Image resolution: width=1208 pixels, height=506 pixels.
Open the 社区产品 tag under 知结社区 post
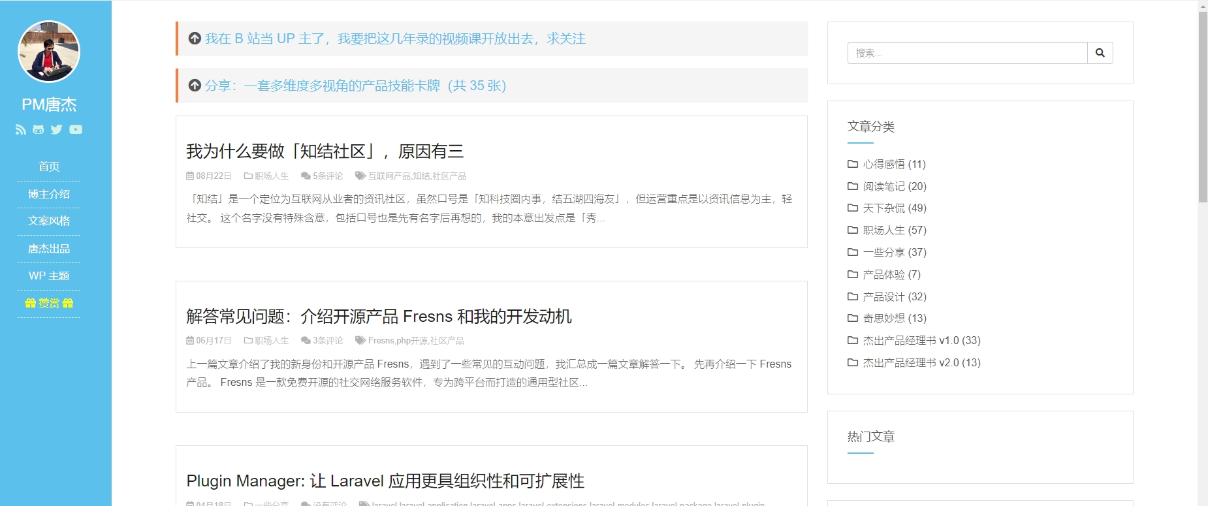449,176
